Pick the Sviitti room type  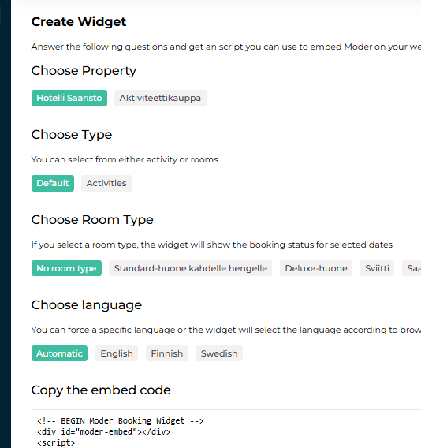(377, 268)
